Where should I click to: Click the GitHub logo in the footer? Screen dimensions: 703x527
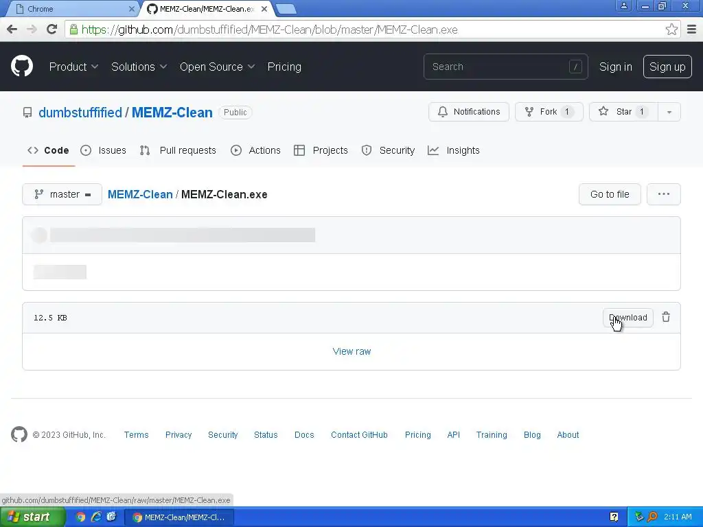pyautogui.click(x=19, y=434)
